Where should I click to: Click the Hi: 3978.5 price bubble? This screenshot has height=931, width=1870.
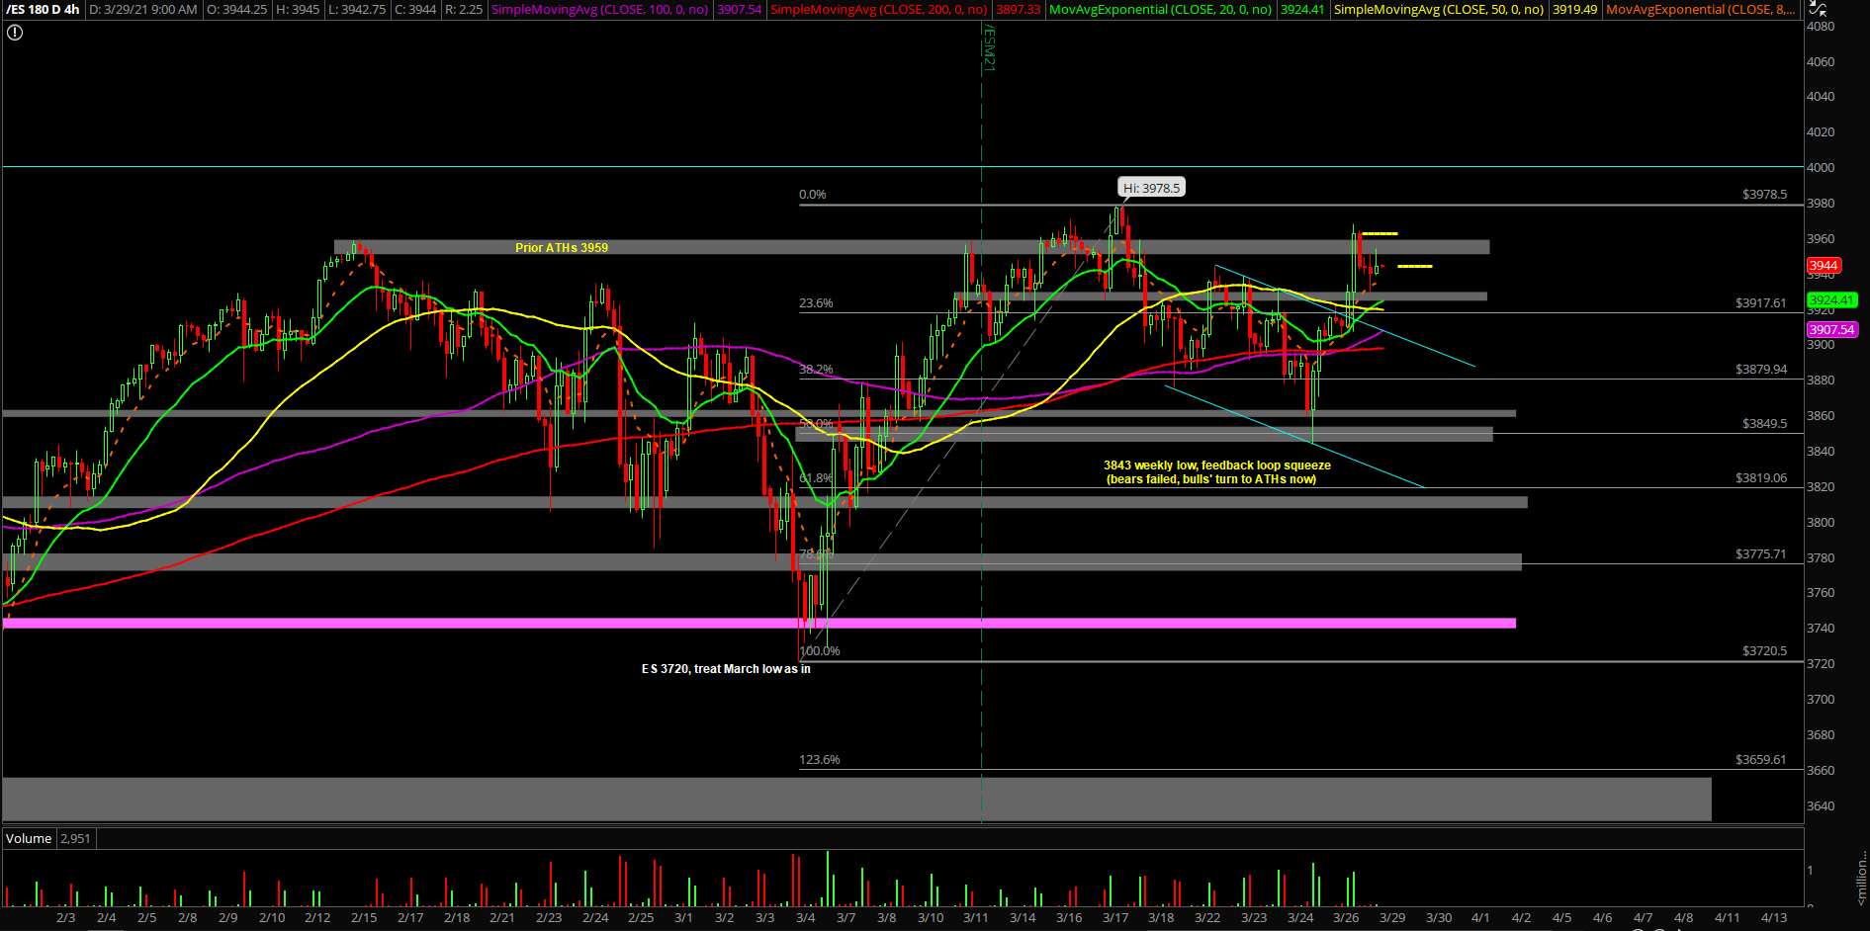pyautogui.click(x=1151, y=188)
